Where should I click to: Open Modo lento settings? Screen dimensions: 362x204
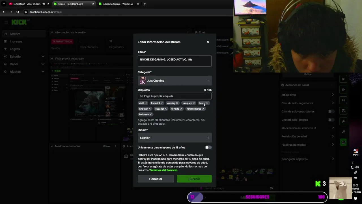coord(308,95)
